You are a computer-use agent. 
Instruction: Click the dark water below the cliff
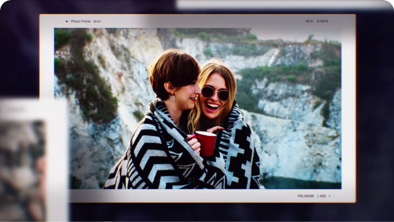(x=301, y=183)
